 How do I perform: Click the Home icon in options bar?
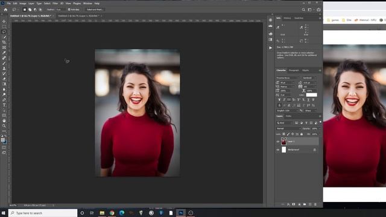pos(5,10)
